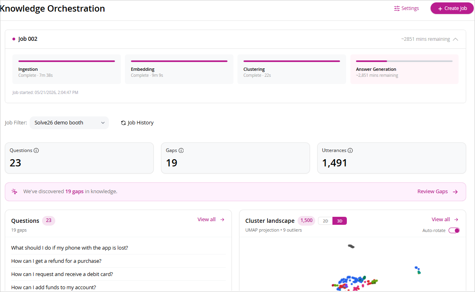This screenshot has height=292, width=475.
Task: Click UMAP projection 9 outliers text
Action: (x=274, y=230)
